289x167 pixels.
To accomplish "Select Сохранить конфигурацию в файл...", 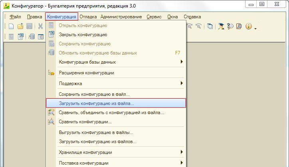I will (x=116, y=94).
